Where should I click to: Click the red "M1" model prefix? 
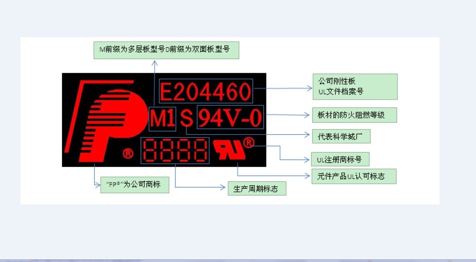(162, 119)
